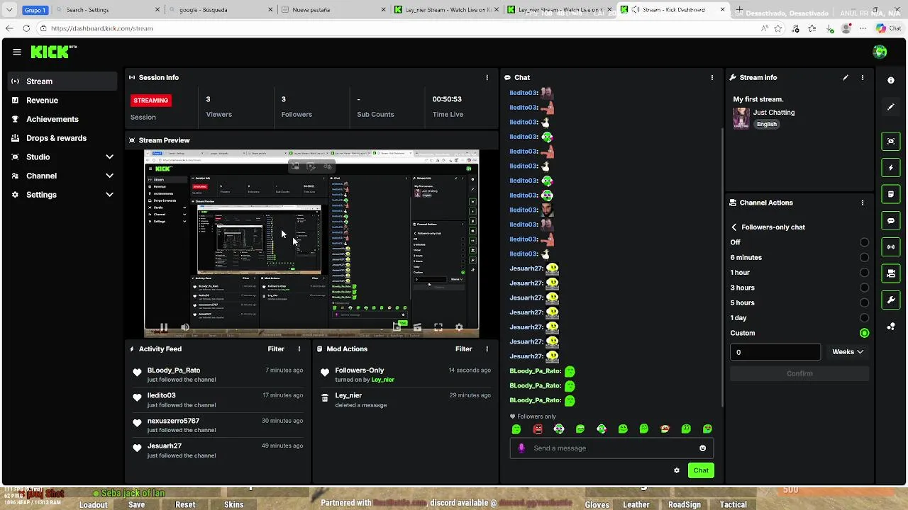The image size is (908, 510).
Task: Open Session Info panel options menu
Action: (x=487, y=77)
